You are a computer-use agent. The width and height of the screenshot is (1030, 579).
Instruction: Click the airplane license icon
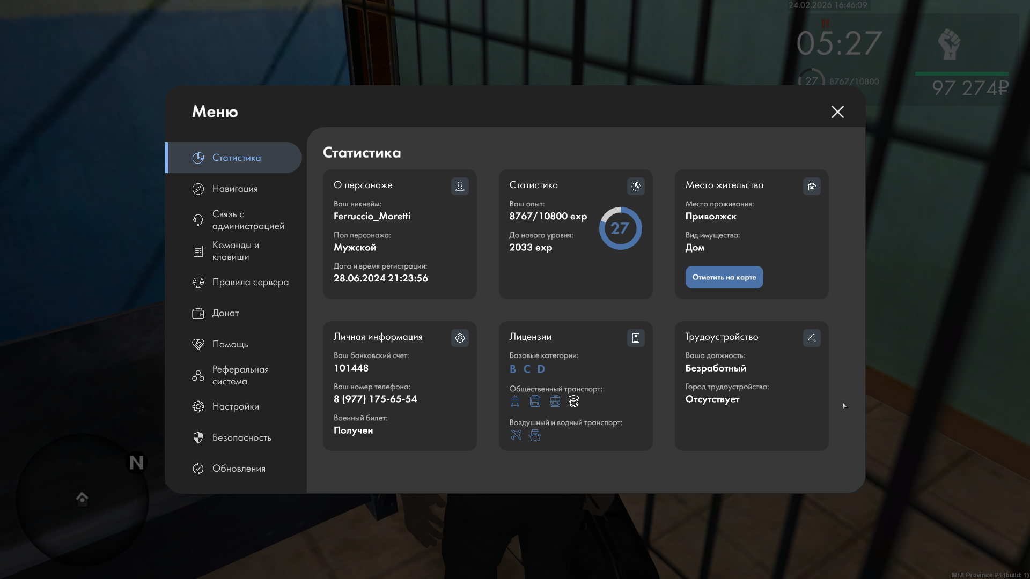pos(516,435)
